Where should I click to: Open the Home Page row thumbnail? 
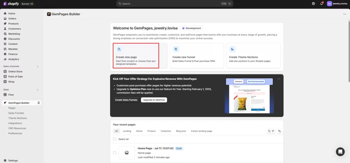(126, 152)
